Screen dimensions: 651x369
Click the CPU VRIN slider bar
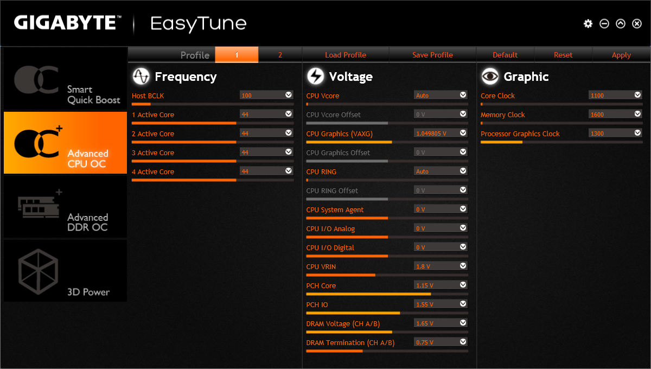(x=387, y=275)
